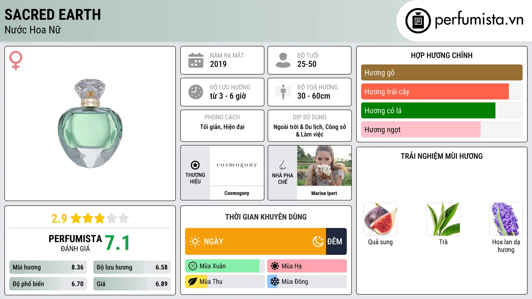Click the first gold rating star
This screenshot has height=299, width=532.
tap(76, 218)
